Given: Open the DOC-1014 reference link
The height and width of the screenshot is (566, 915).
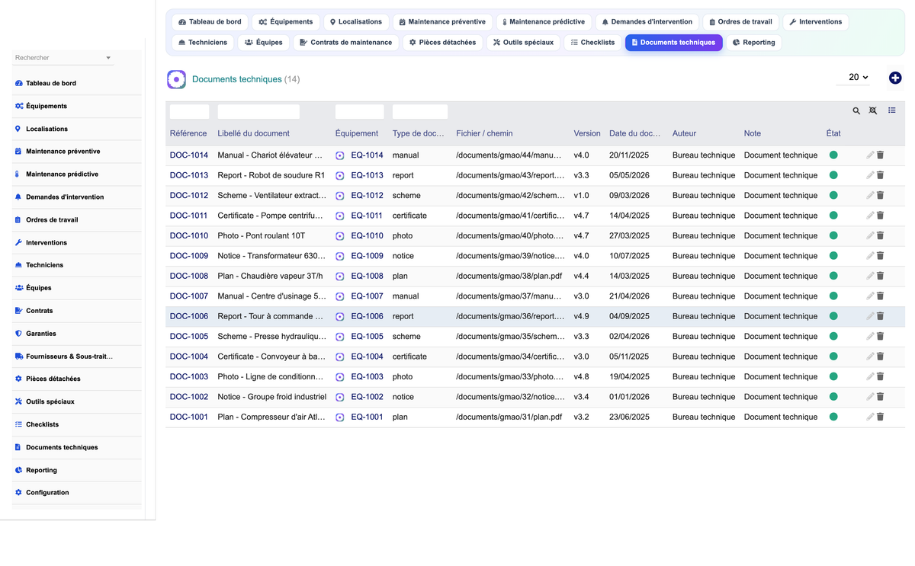Looking at the screenshot, I should [189, 155].
